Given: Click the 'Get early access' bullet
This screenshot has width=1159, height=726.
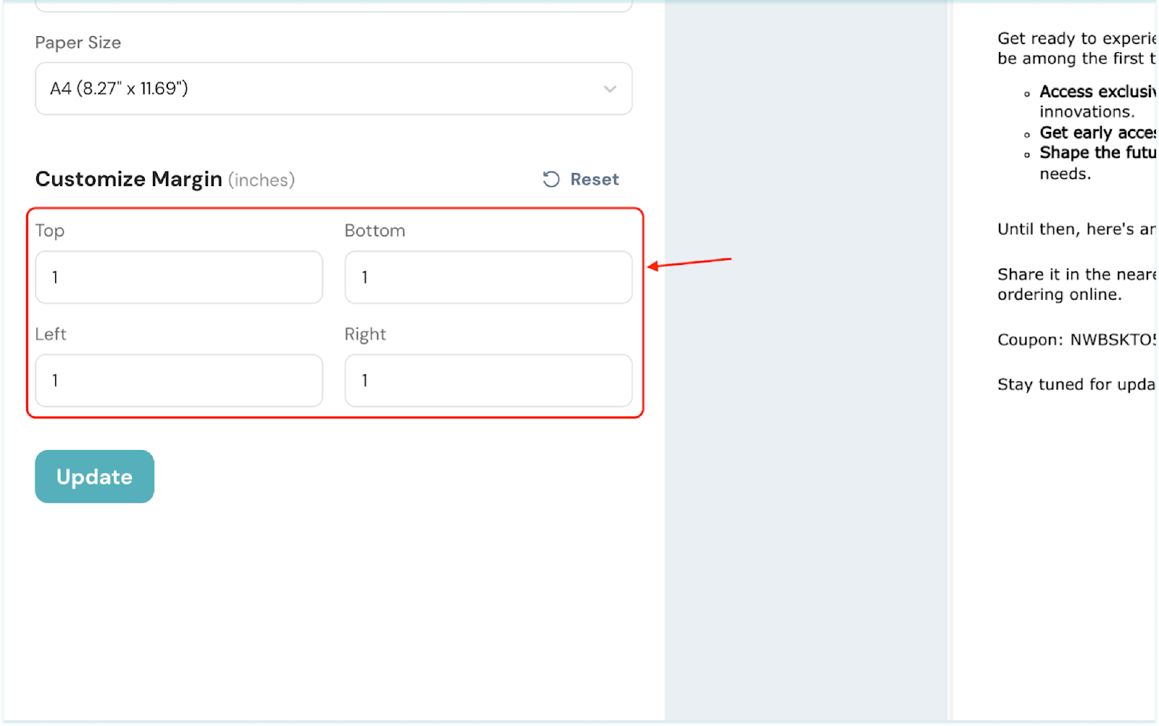Looking at the screenshot, I should click(1097, 133).
